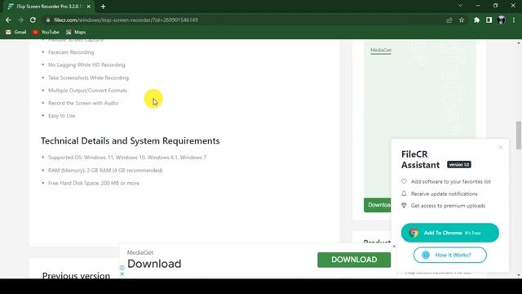Open Chrome three-dot menu
Viewport: 522px width, 294px height.
(x=514, y=20)
